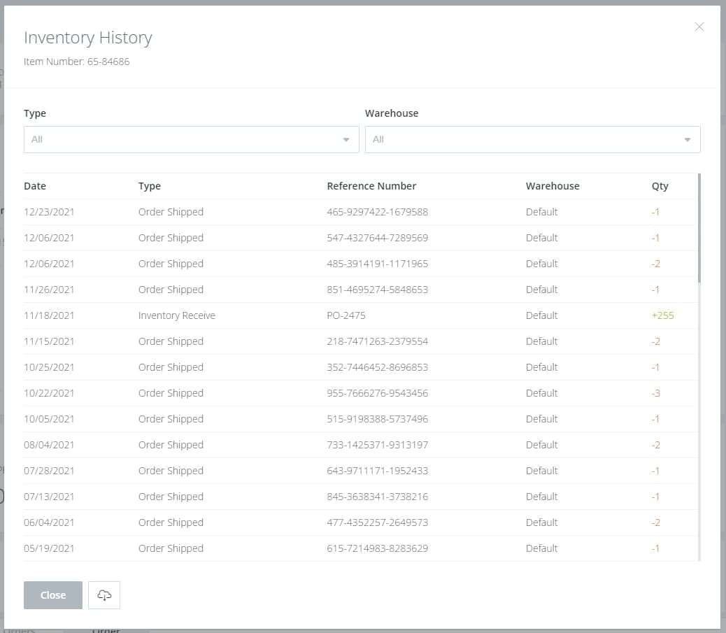Click the Type column header in table

[x=150, y=186]
